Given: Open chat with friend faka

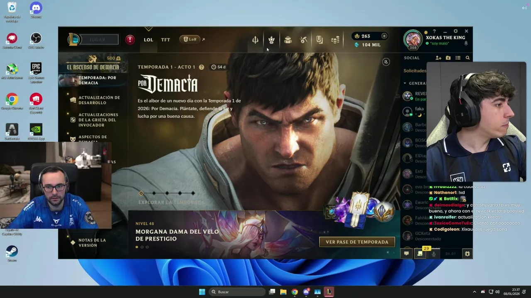Looking at the screenshot, I should [x=415, y=111].
